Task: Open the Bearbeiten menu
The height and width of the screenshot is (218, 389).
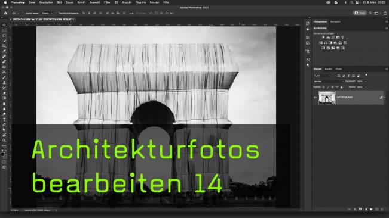Action: coord(46,2)
